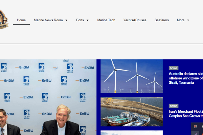Open the Marine Tech section

[x=106, y=20]
